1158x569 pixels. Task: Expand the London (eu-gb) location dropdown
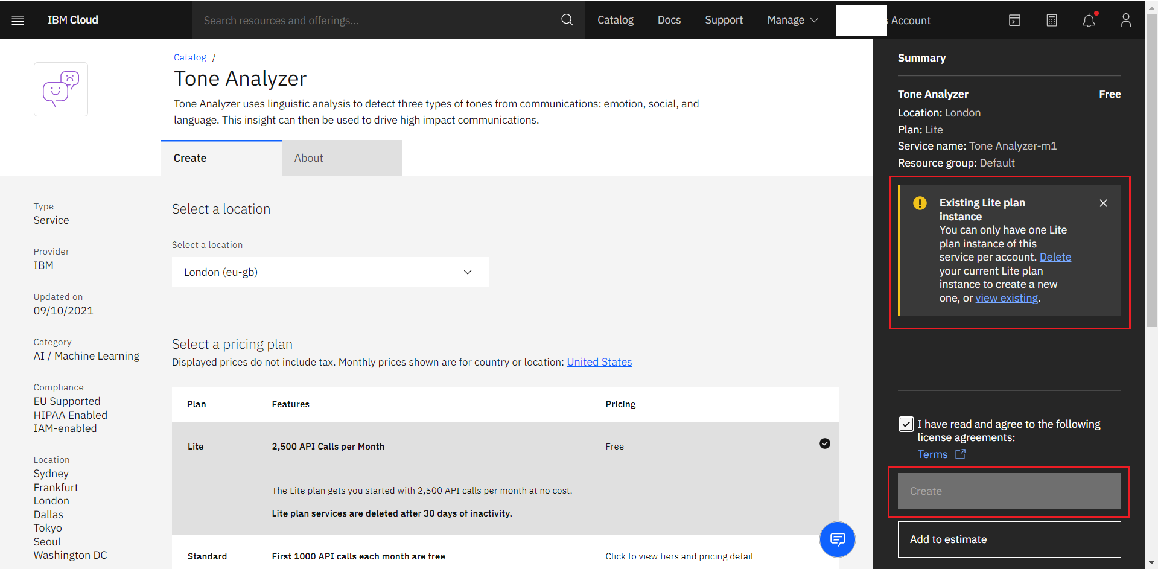click(330, 272)
